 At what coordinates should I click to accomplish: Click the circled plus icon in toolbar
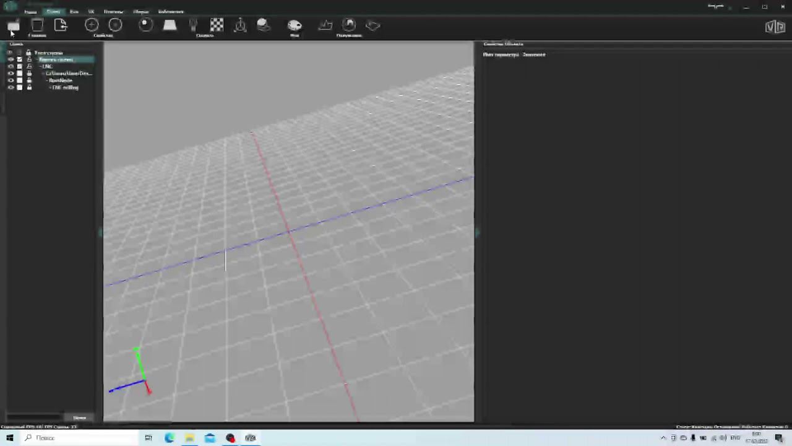point(92,25)
